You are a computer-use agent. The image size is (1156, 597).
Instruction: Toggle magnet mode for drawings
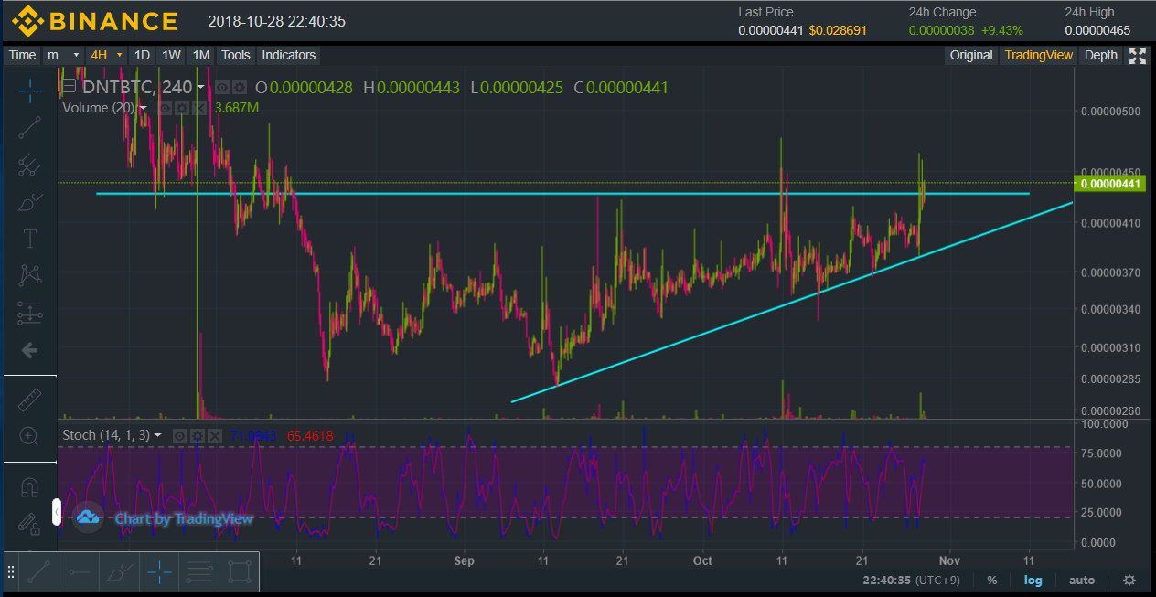click(29, 486)
